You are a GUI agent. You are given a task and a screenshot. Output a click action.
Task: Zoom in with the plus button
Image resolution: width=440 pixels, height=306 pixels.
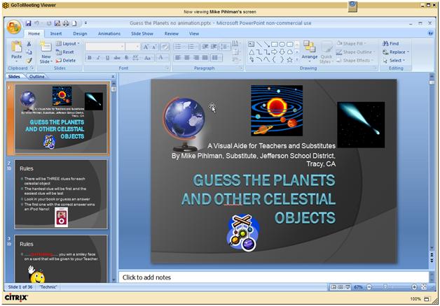[x=414, y=287]
